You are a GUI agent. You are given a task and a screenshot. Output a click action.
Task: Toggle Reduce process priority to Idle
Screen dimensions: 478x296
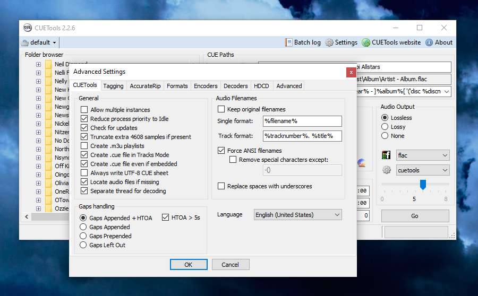pyautogui.click(x=84, y=119)
